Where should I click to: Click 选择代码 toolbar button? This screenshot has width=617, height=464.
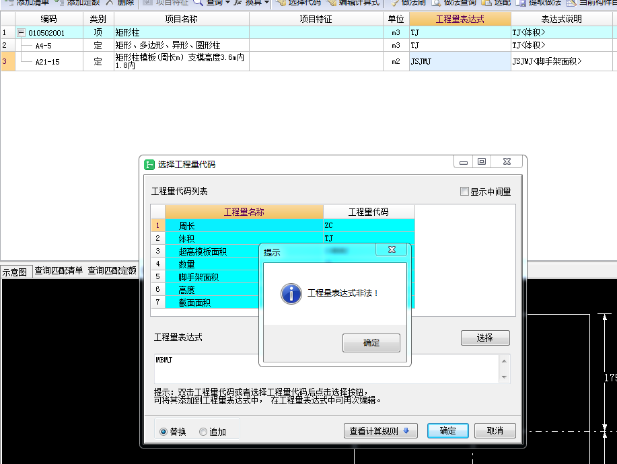pos(298,3)
